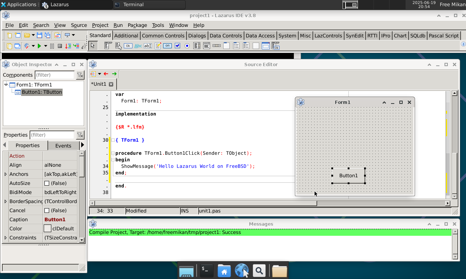Viewport: 466px width, 279px height.
Task: Select the TMemo component icon
Action: pyautogui.click(x=158, y=46)
